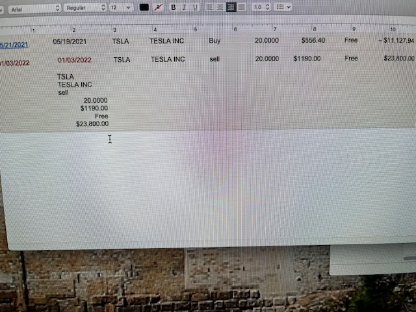The image size is (416, 312).
Task: Open the font size 12 combo box
Action: 122,7
